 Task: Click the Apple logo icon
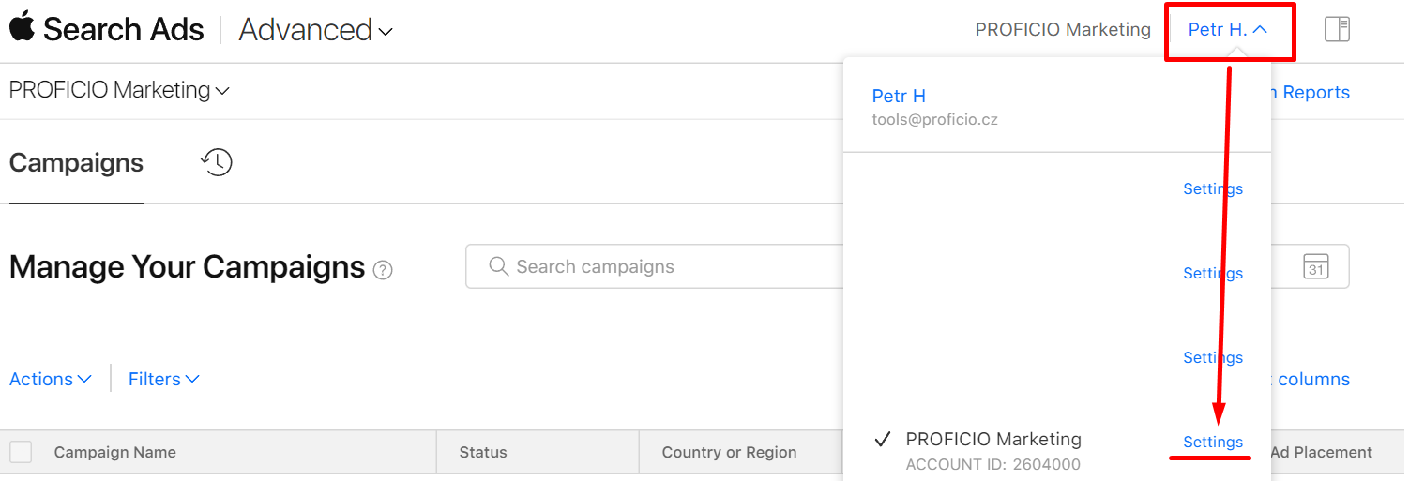[x=22, y=27]
